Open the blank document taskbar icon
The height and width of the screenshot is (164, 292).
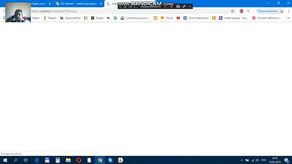pos(89,160)
